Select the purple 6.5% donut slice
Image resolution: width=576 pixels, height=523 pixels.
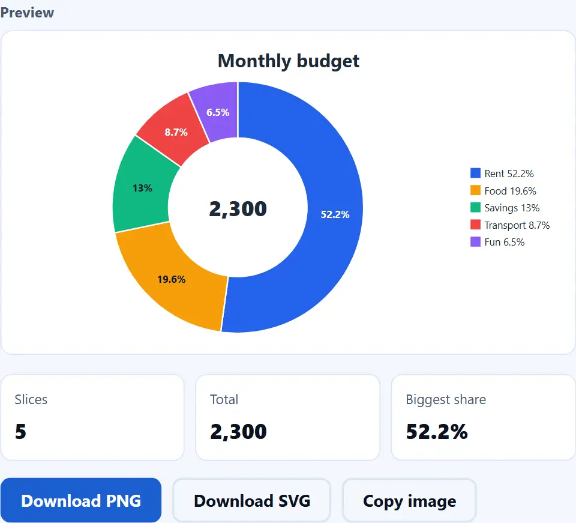point(218,112)
